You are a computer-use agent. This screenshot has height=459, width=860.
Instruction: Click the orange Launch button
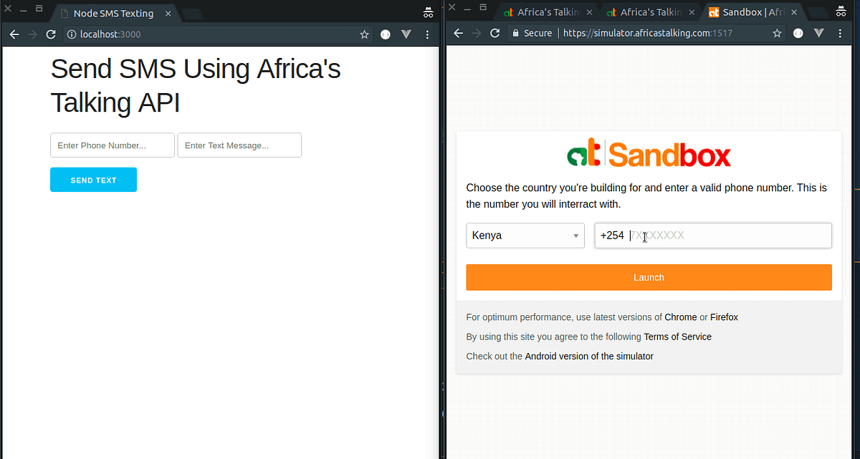pos(648,277)
